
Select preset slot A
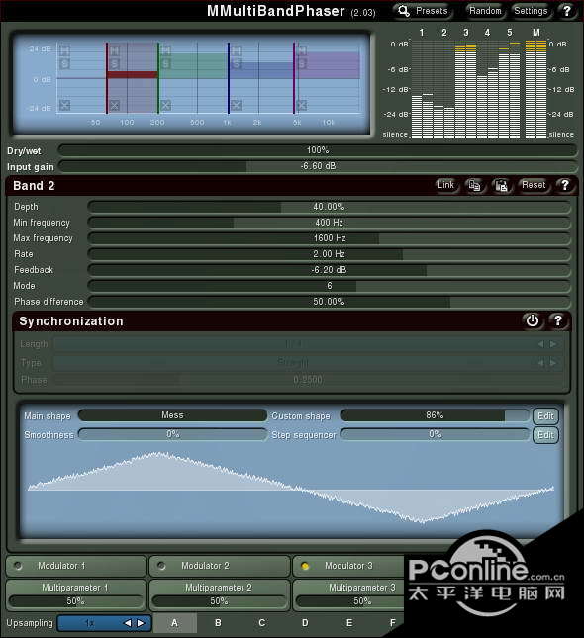pos(175,623)
